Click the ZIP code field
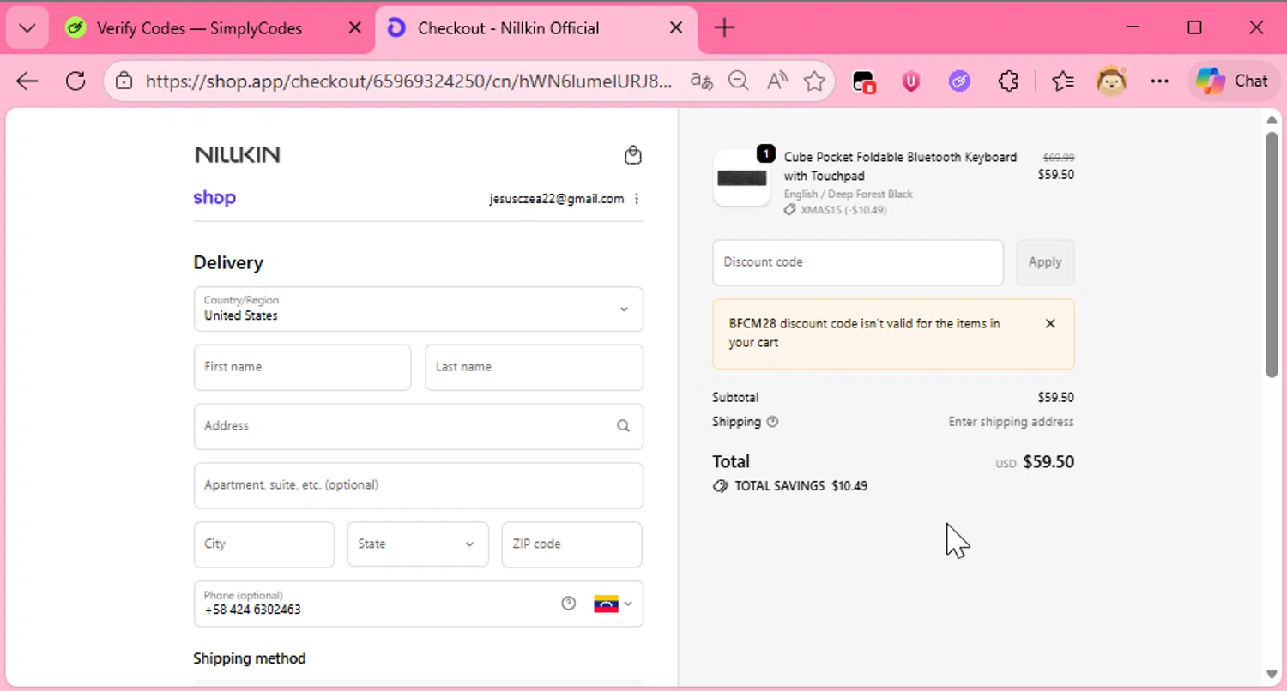1287x691 pixels. pyautogui.click(x=572, y=544)
